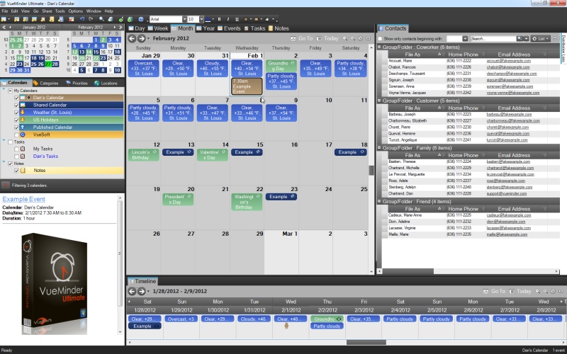This screenshot has height=354, width=567.
Task: Check the Dan's Tasks checkbox
Action: click(16, 156)
